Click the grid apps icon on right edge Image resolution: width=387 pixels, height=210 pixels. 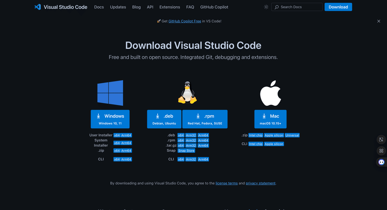(x=381, y=151)
